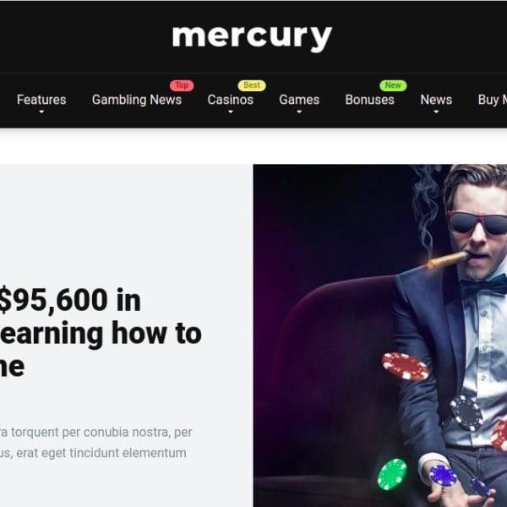Image resolution: width=507 pixels, height=507 pixels.
Task: Click the red poker chip in image
Action: (x=405, y=367)
